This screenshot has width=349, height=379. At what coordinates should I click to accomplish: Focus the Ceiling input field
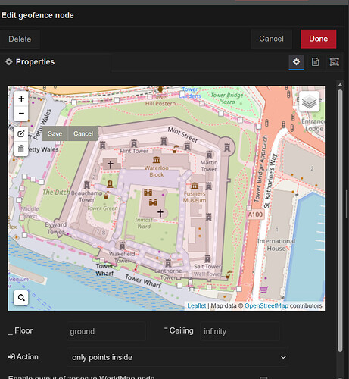click(x=240, y=331)
